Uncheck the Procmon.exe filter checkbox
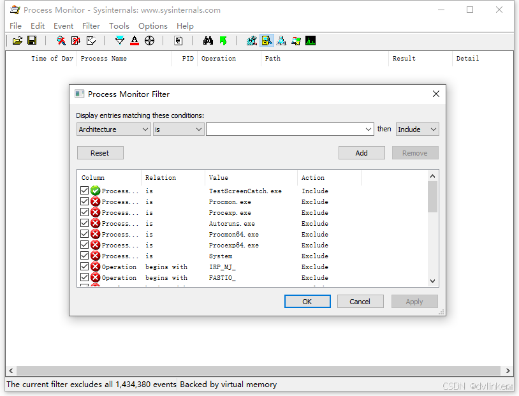Viewport: 519px width, 396px height. click(x=84, y=202)
